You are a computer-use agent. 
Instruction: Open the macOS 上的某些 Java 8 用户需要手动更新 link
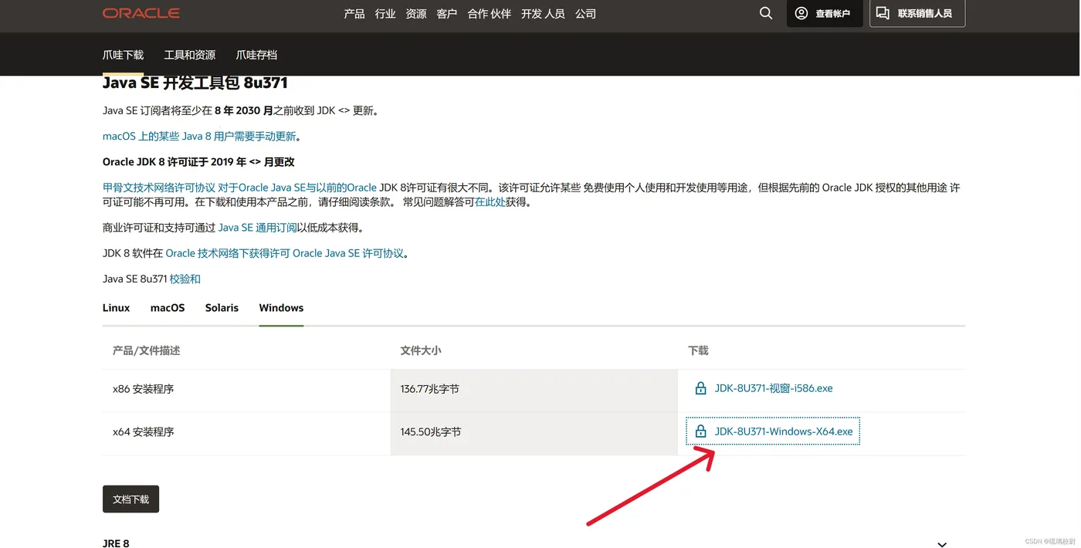(199, 137)
